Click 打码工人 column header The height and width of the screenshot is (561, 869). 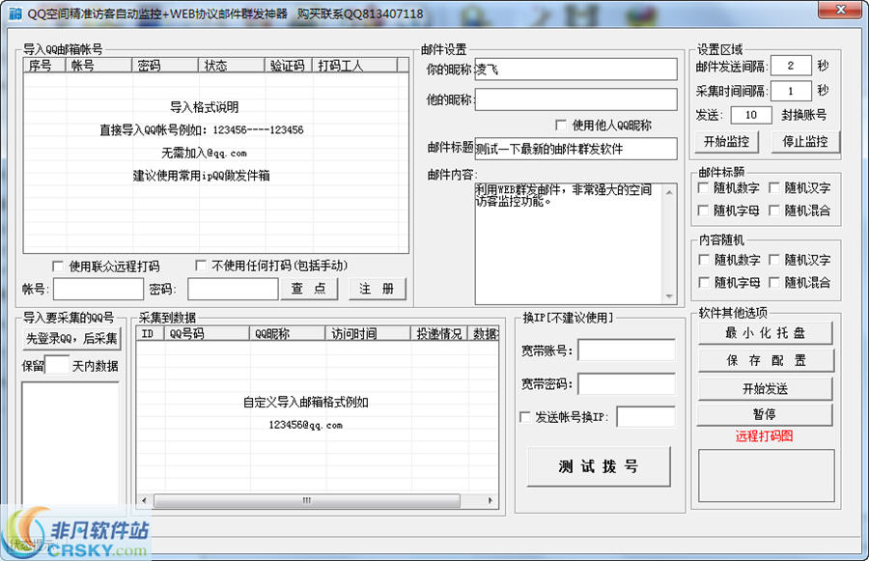pyautogui.click(x=355, y=66)
